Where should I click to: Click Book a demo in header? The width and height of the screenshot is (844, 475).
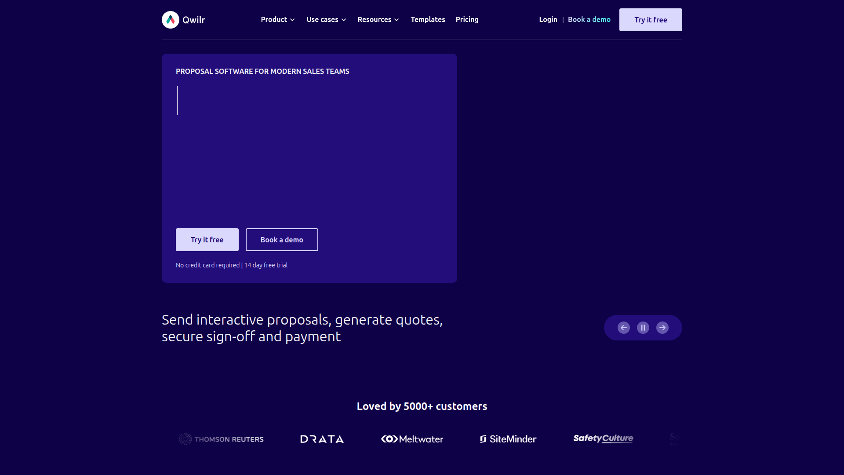pyautogui.click(x=589, y=19)
